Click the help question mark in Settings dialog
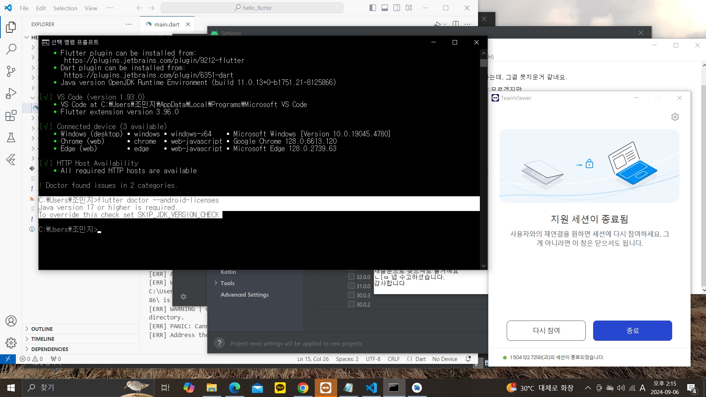Screen dimensions: 706x397 pyautogui.click(x=220, y=343)
